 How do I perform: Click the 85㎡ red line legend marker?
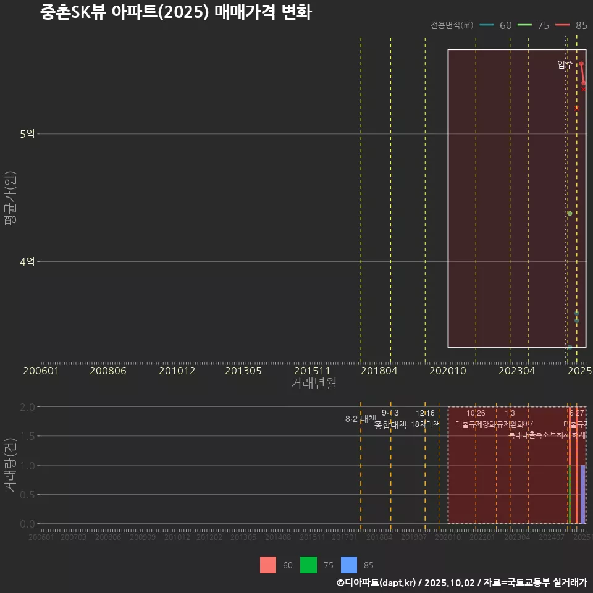pos(562,25)
